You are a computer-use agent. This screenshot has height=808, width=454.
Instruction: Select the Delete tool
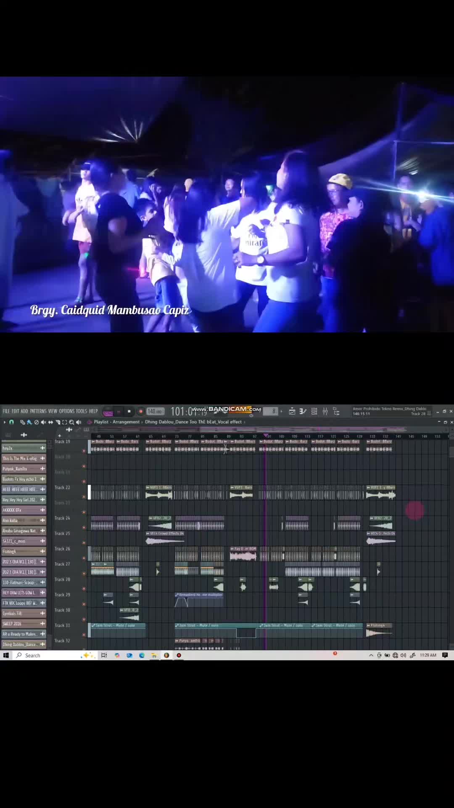(x=37, y=422)
